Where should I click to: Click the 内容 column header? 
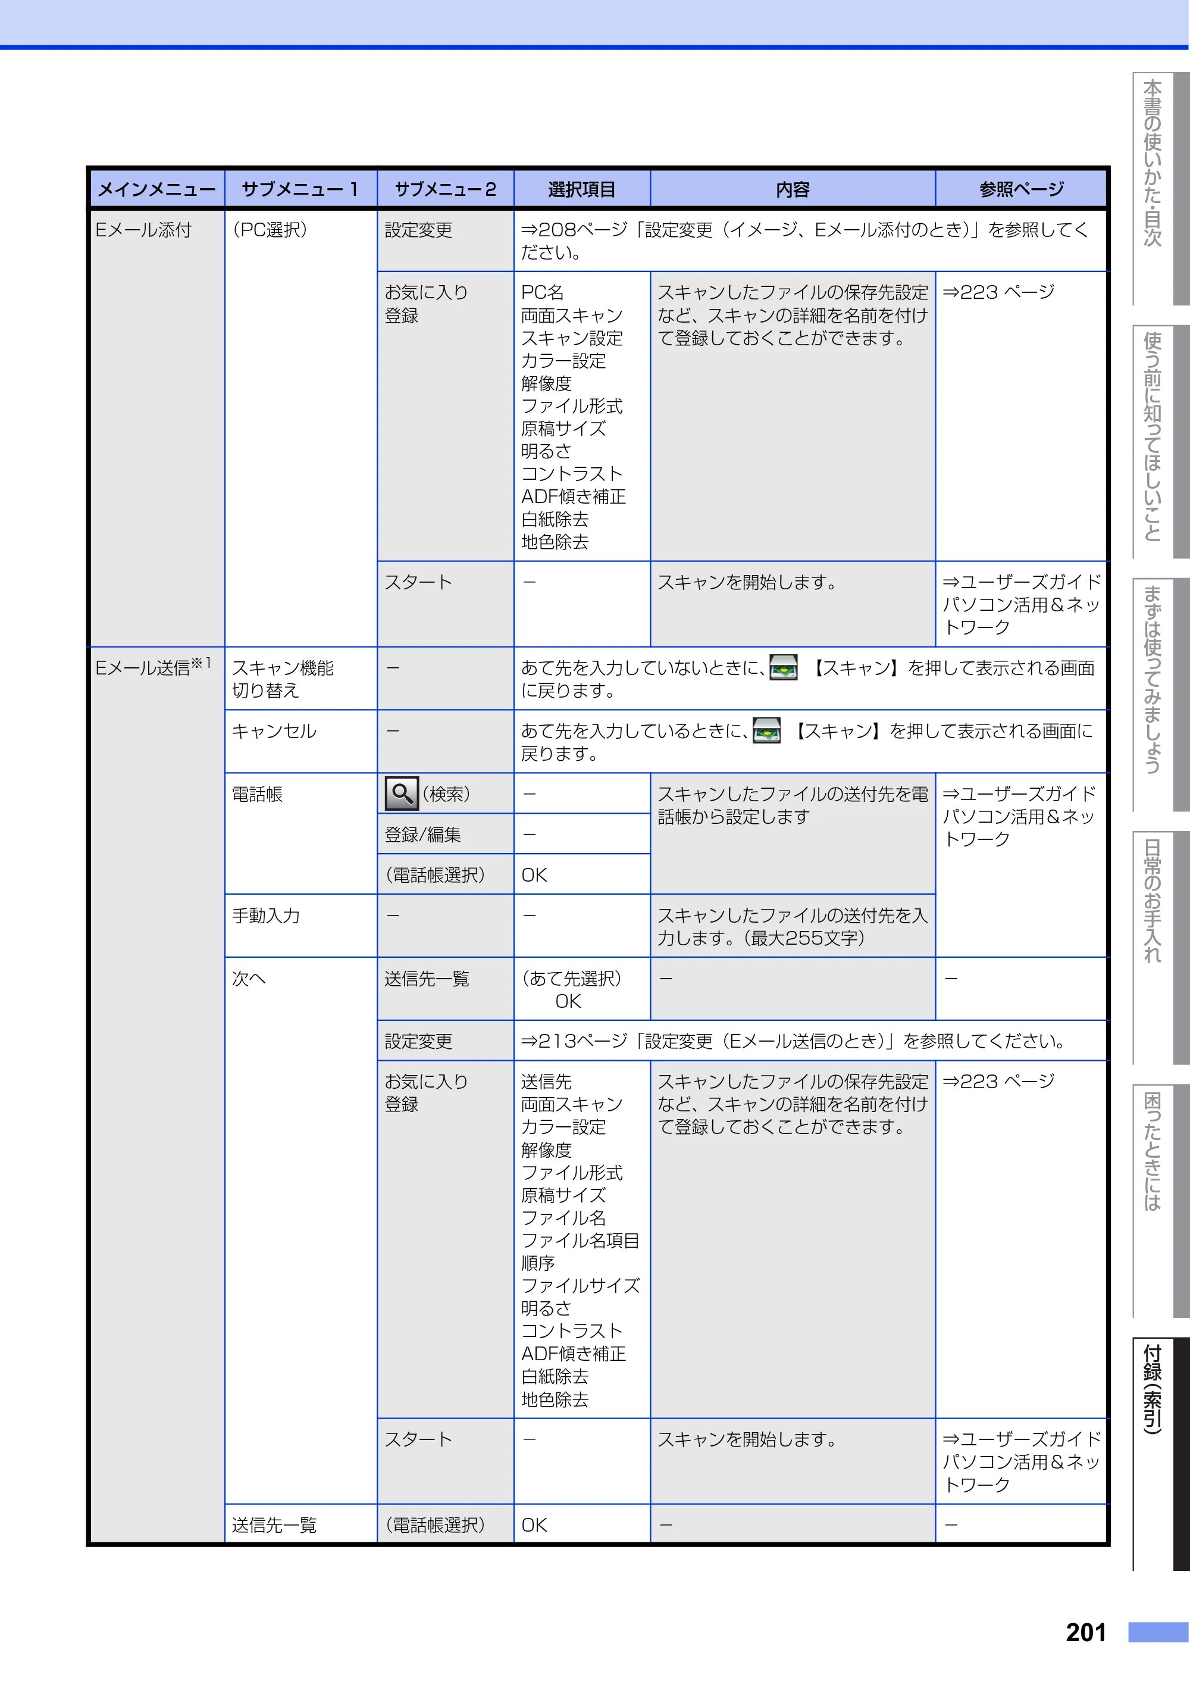tap(793, 189)
